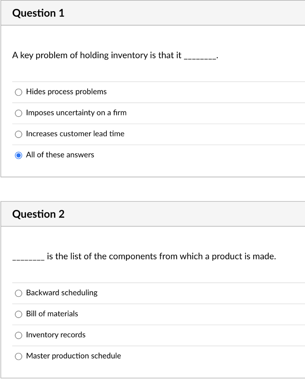Screen dimensions: 305x380
Task: Select 'Backward scheduling' for Question 2
Action: pos(19,293)
